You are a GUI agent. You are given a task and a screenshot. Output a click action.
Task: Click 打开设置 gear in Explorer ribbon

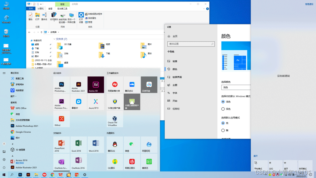point(81,18)
